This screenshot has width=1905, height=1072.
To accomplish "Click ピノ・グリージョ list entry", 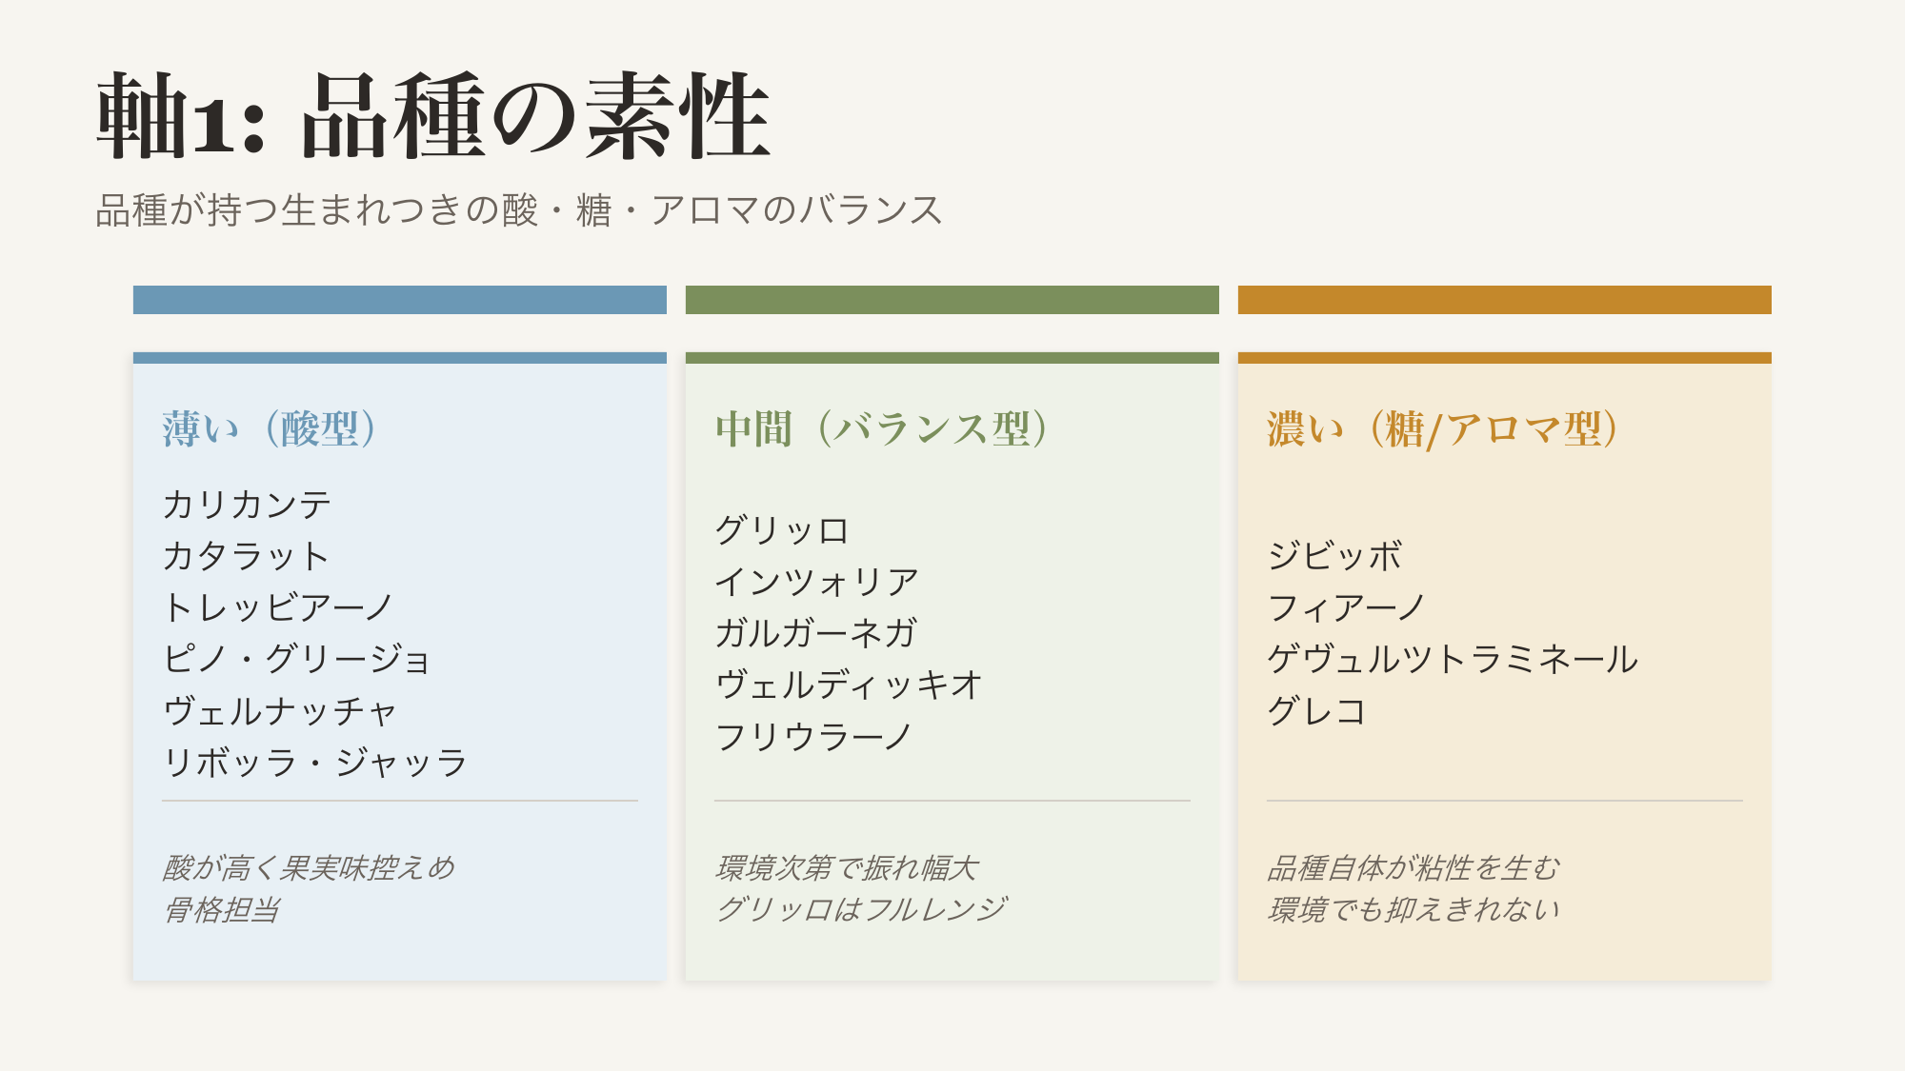I will tap(297, 659).
